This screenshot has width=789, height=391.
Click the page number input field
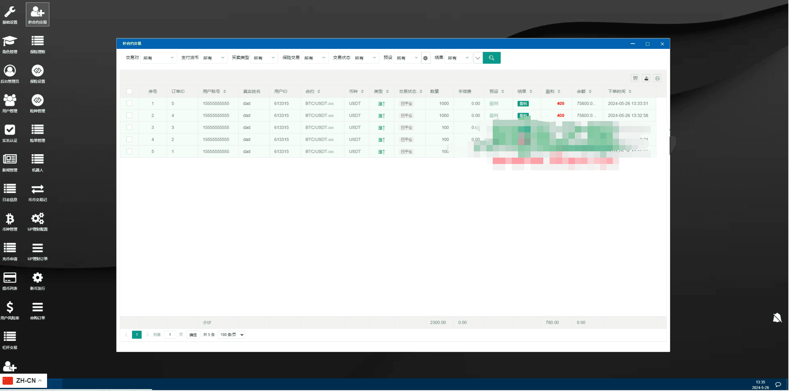point(170,335)
